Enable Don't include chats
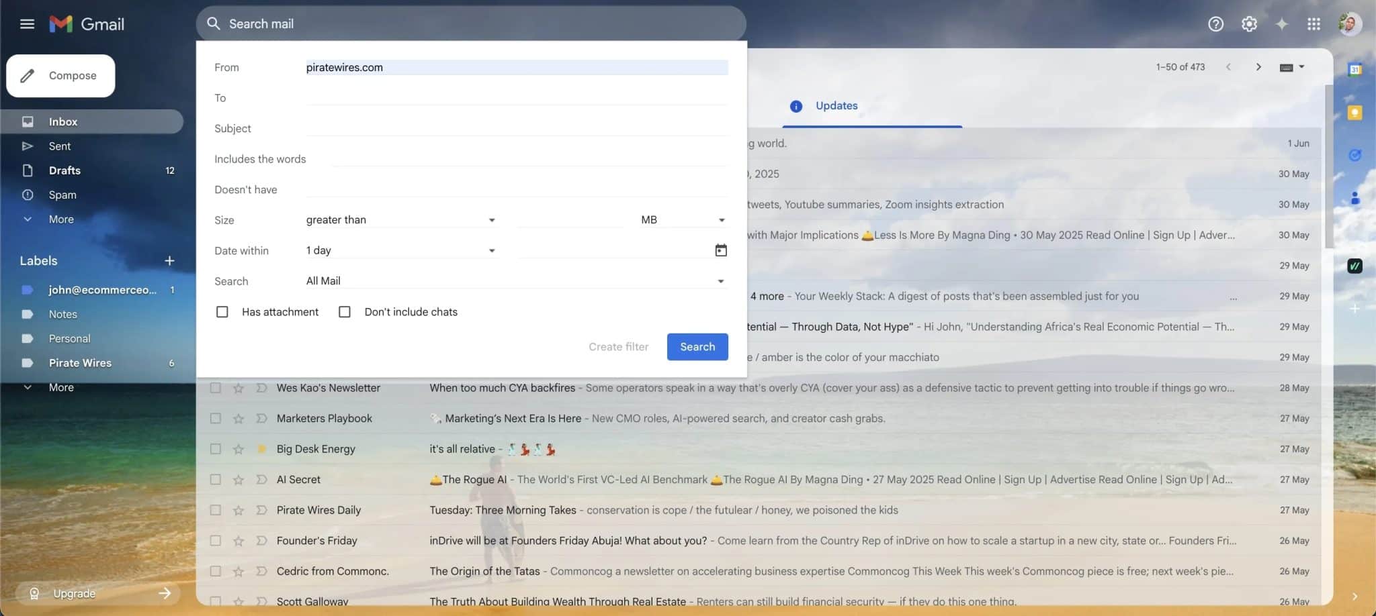Viewport: 1376px width, 616px height. [x=345, y=311]
